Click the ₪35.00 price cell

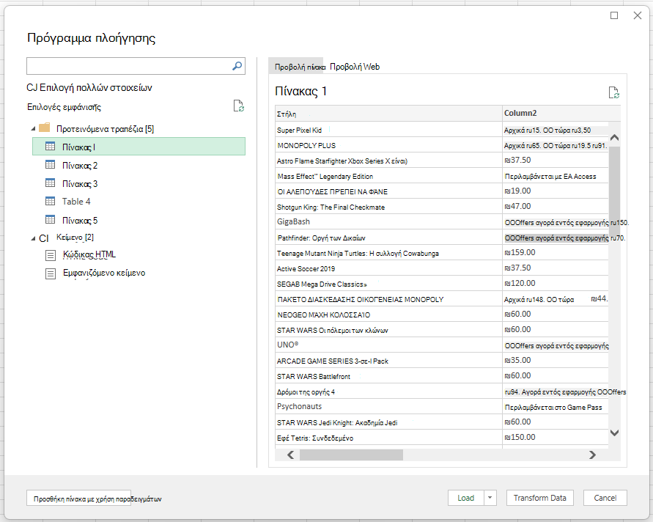tap(556, 361)
